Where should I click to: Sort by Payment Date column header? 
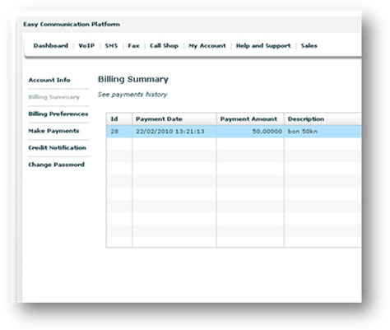174,119
